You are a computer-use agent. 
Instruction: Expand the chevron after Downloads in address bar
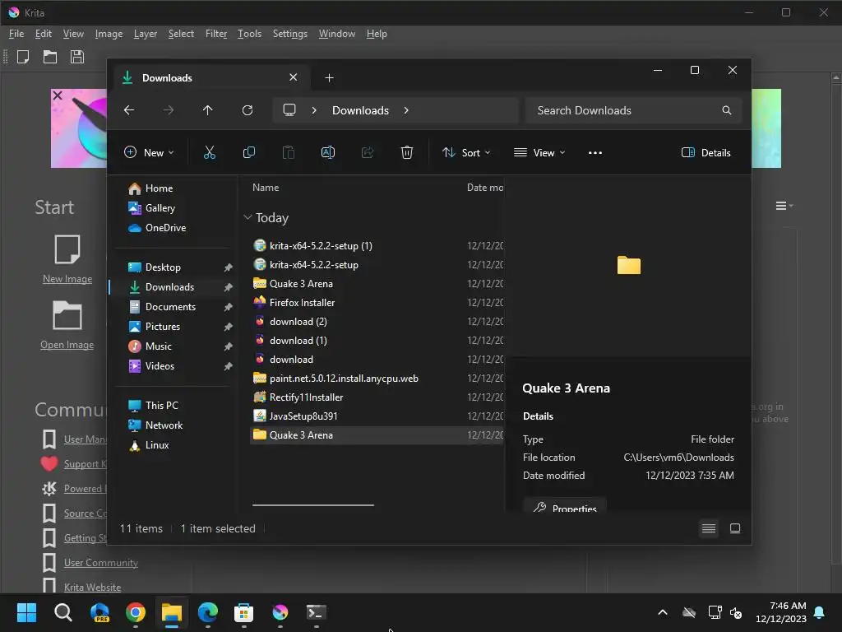click(406, 110)
